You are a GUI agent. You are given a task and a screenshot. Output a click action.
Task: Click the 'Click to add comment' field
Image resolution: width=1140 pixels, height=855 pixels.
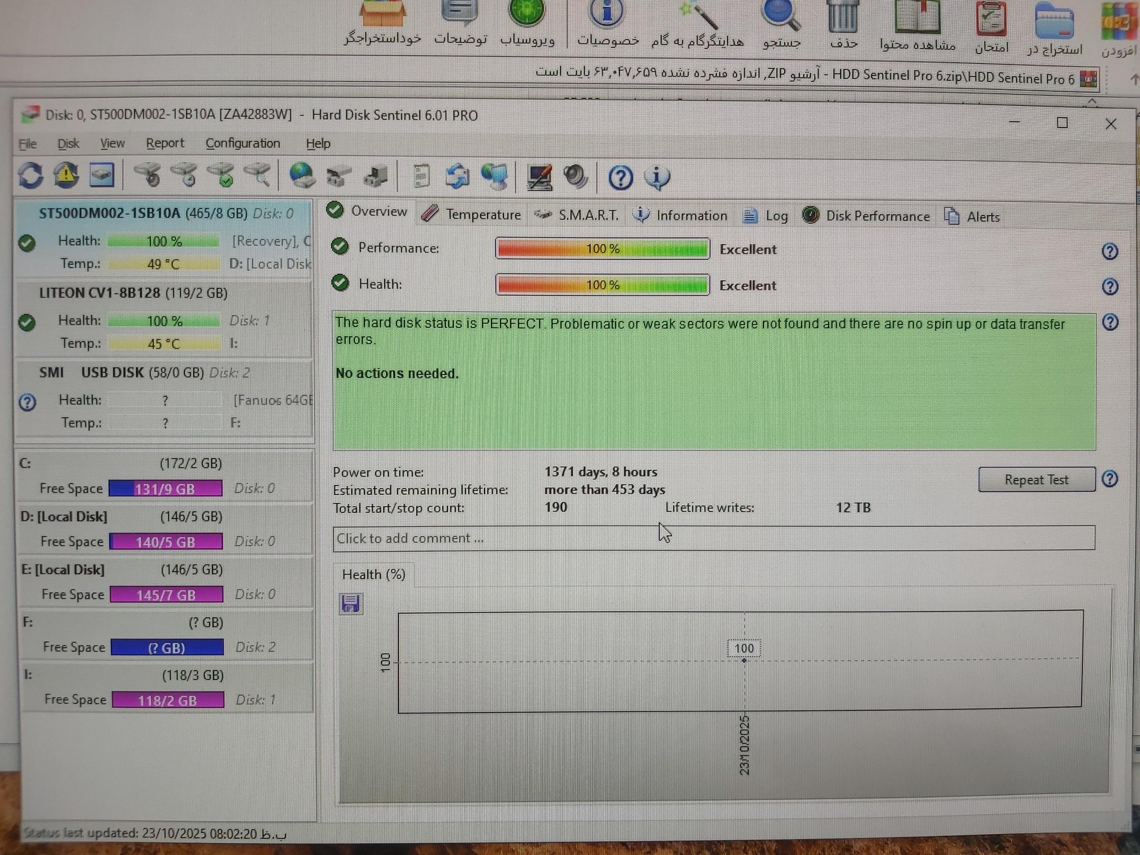[x=713, y=538]
